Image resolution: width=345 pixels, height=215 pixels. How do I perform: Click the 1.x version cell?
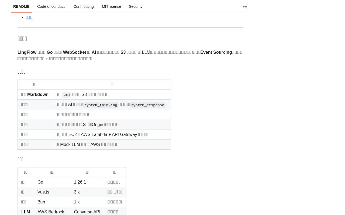[87, 202]
